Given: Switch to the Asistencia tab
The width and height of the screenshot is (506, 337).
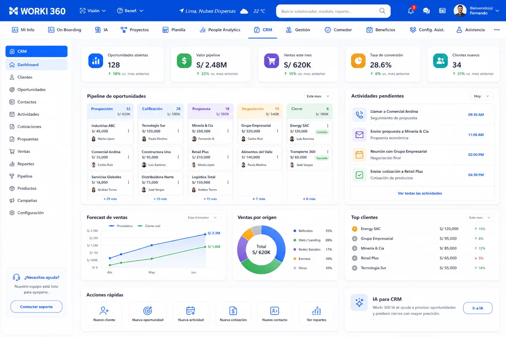Looking at the screenshot, I should pos(471,30).
